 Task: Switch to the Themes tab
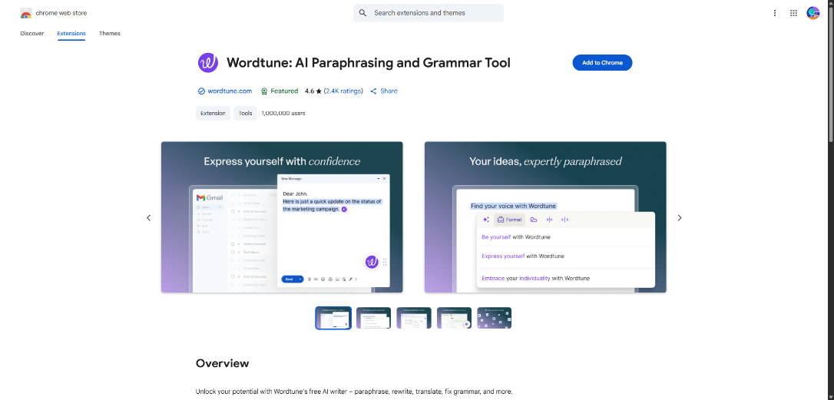click(110, 34)
